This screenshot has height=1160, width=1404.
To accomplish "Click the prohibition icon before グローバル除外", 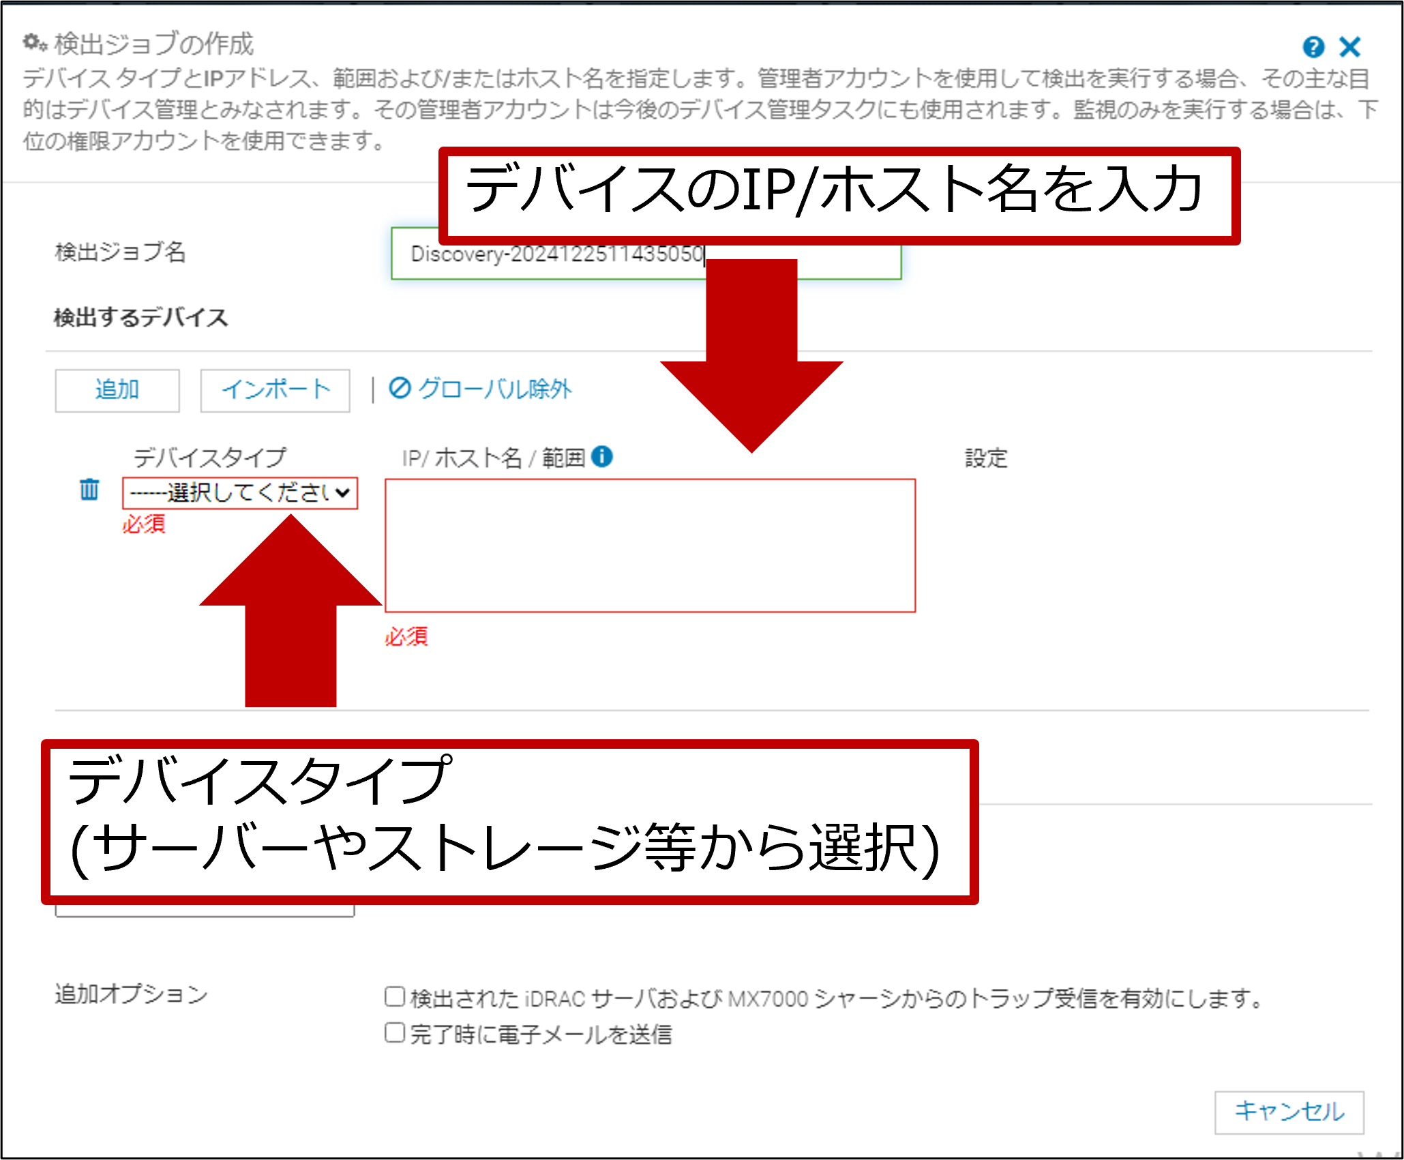I will pos(400,388).
